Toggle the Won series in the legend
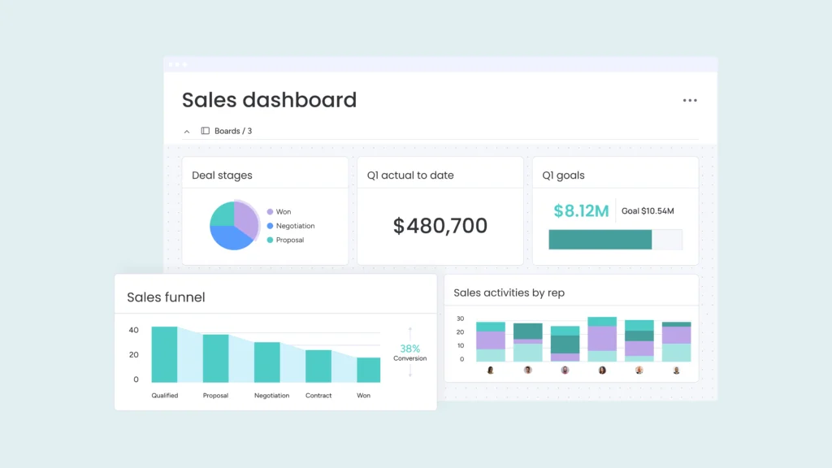This screenshot has height=468, width=832. tap(280, 210)
